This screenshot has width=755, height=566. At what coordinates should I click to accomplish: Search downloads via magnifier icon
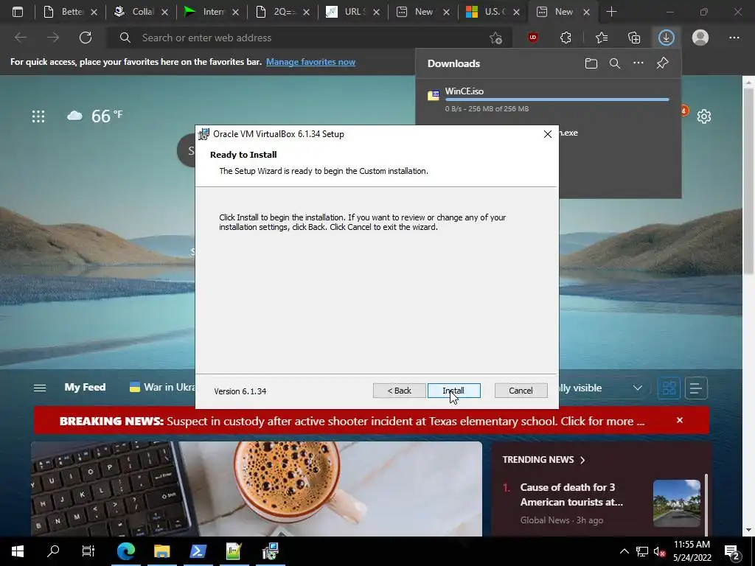pyautogui.click(x=615, y=63)
